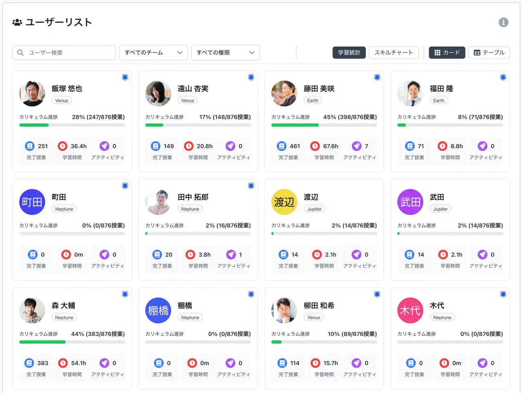Click 町田's blue avatar thumbnail

tap(32, 202)
